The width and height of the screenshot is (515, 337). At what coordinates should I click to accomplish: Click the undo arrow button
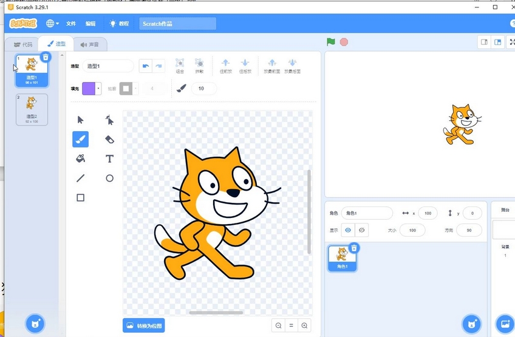[146, 66]
